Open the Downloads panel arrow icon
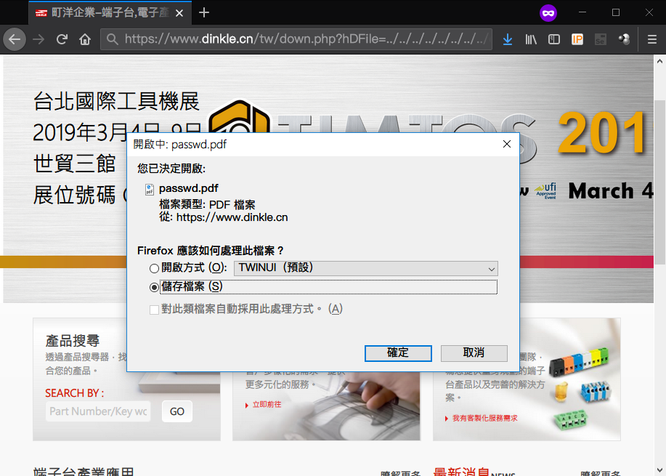Image resolution: width=666 pixels, height=476 pixels. click(508, 39)
